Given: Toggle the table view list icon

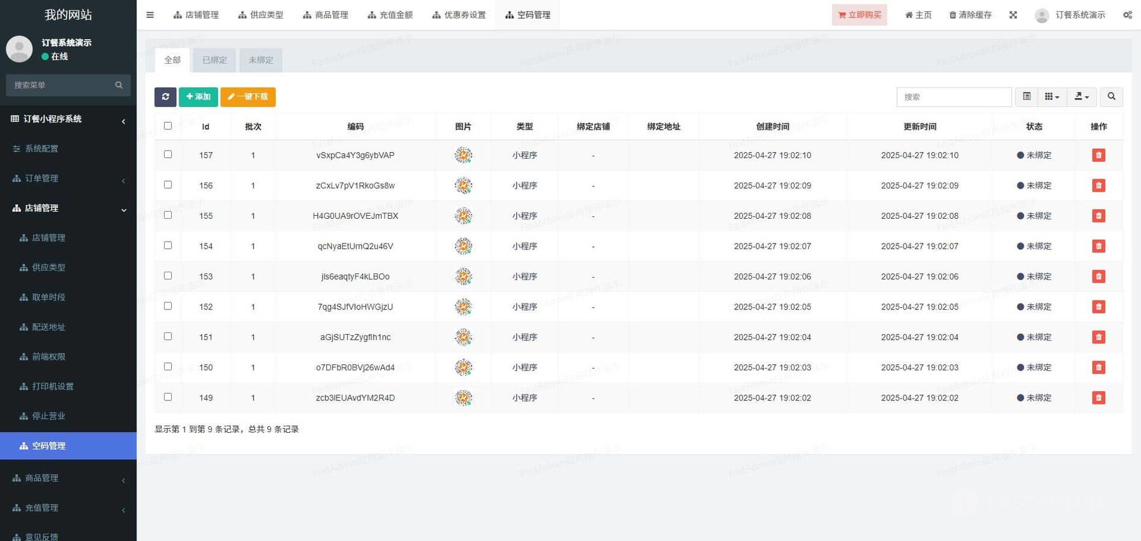Looking at the screenshot, I should (1026, 97).
